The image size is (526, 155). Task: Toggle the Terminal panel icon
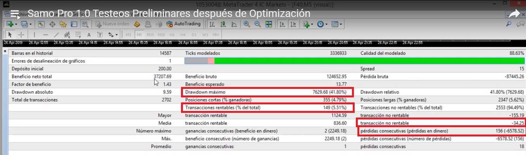pyautogui.click(x=74, y=24)
